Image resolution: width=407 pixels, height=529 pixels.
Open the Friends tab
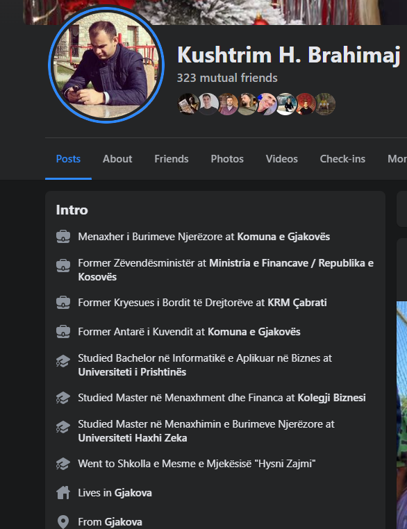coord(172,159)
